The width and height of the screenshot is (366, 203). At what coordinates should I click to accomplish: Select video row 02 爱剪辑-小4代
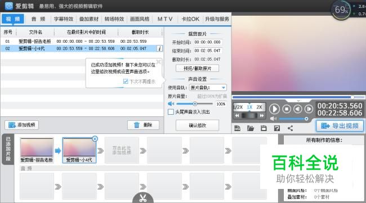81,48
